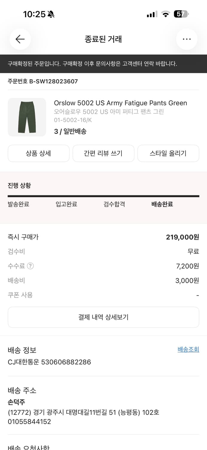Open the 배송조회 shipment tracking link

[188, 350]
